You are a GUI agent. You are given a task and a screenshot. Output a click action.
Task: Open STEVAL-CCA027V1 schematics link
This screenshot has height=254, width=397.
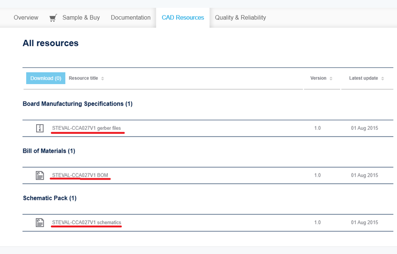click(86, 223)
